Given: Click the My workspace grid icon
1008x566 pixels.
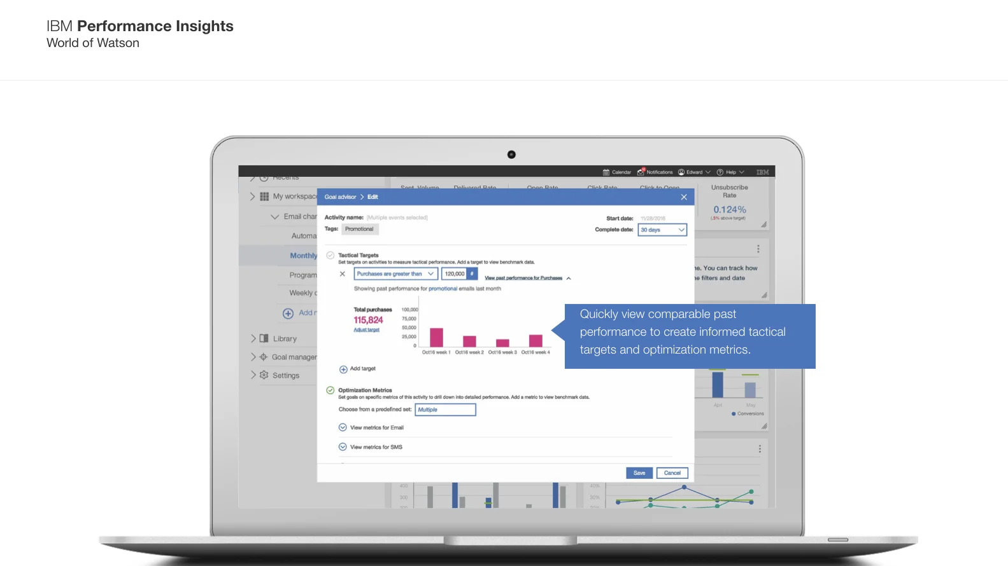Looking at the screenshot, I should coord(264,197).
